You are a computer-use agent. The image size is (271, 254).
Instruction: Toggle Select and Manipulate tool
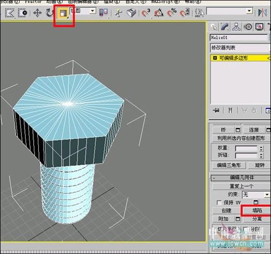point(118,13)
